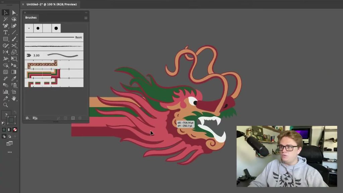Select the Pen tool
The image size is (343, 193).
click(5, 26)
